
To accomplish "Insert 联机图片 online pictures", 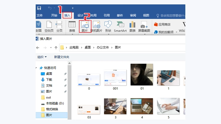I will click(x=97, y=26).
